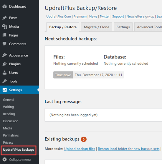The height and width of the screenshot is (164, 162).
Task: Click the 'Existing backups' heading
Action: pos(62,139)
